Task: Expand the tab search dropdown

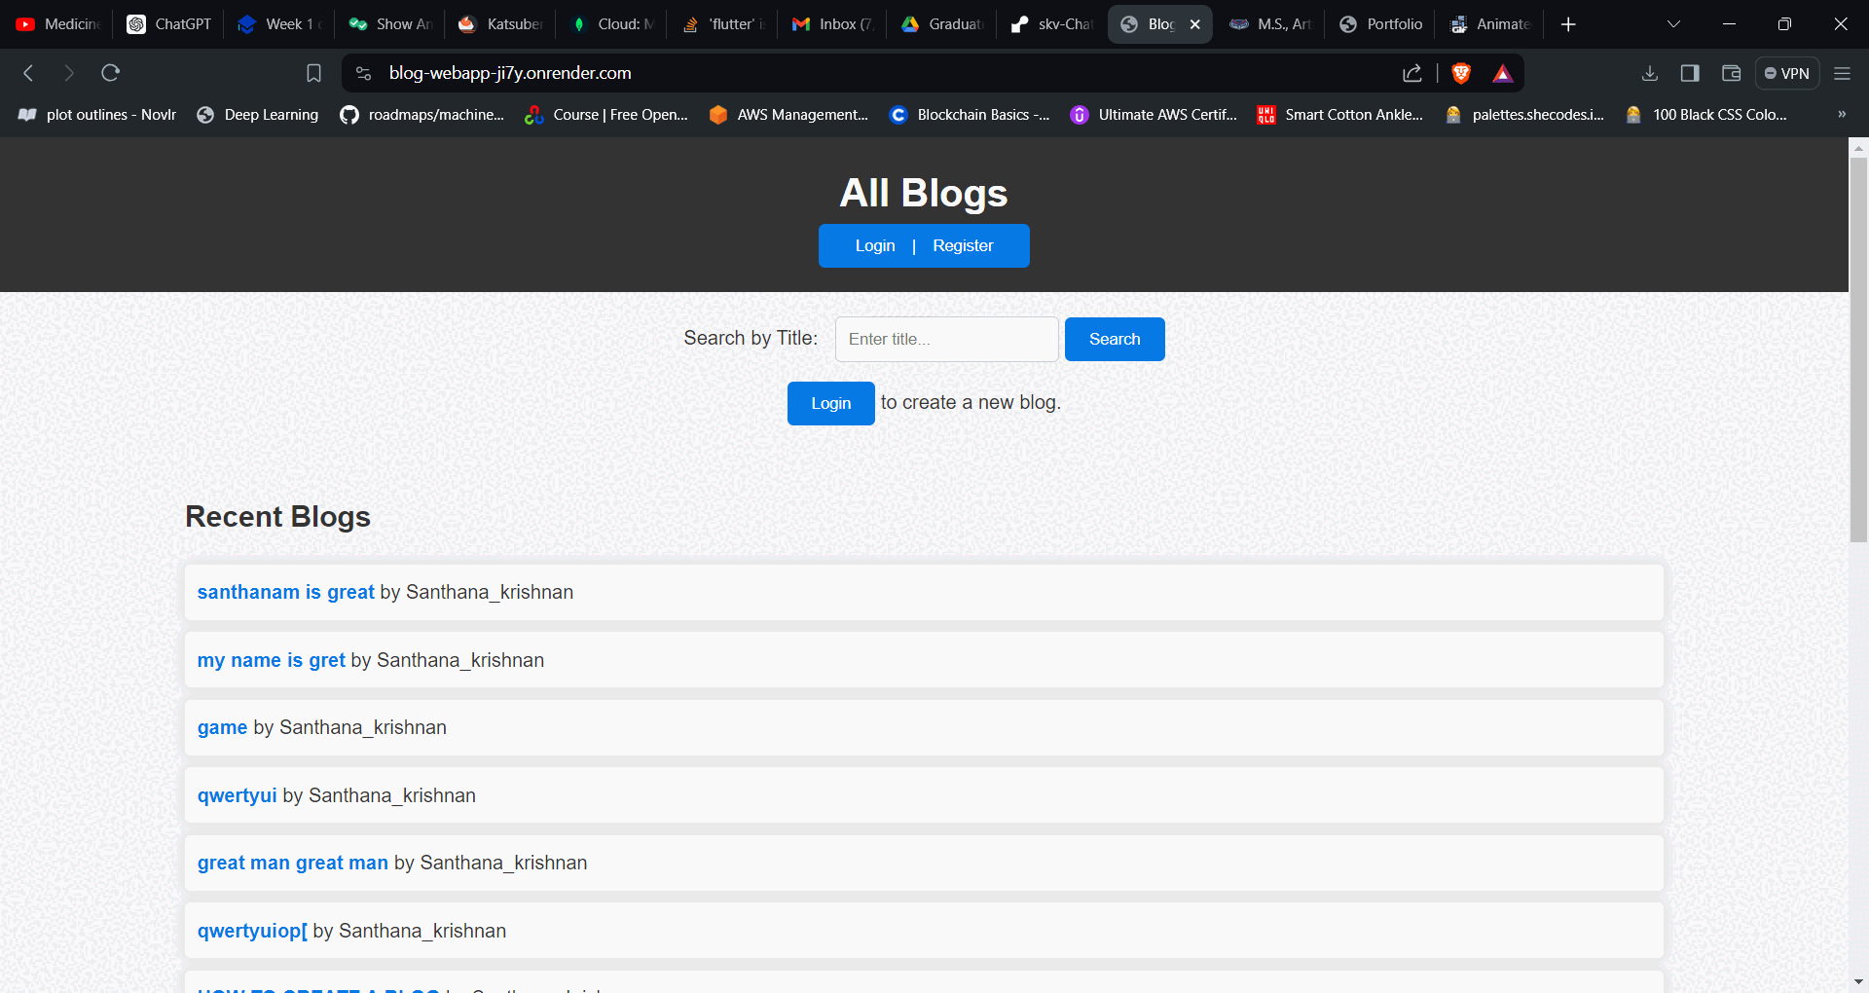Action: click(1673, 24)
